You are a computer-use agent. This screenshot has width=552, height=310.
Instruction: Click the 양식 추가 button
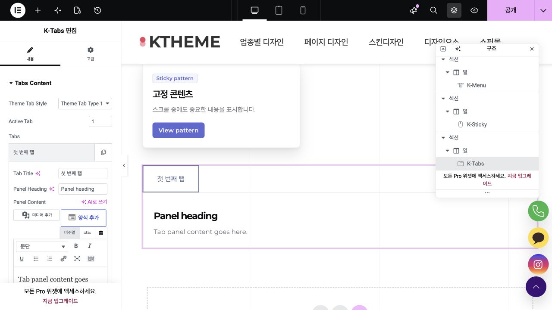(x=84, y=218)
